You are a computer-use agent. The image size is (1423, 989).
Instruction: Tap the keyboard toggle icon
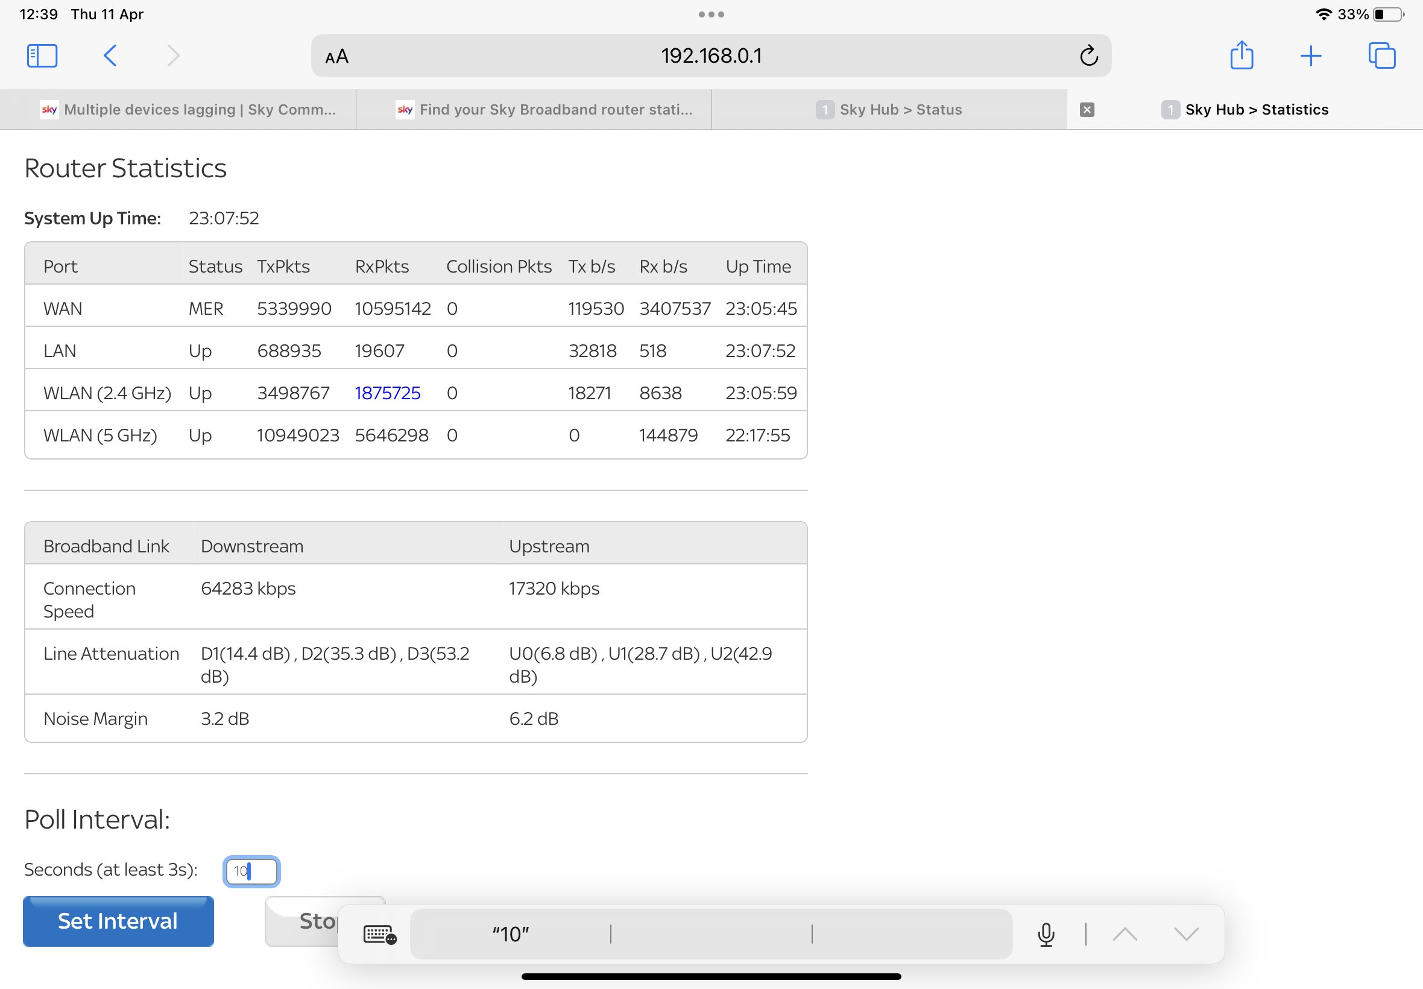click(379, 934)
